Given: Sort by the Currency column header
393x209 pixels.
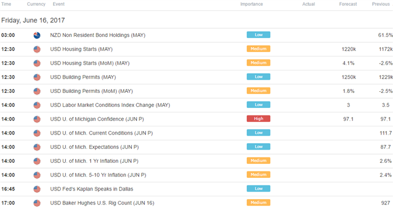Looking at the screenshot, I should point(36,4).
